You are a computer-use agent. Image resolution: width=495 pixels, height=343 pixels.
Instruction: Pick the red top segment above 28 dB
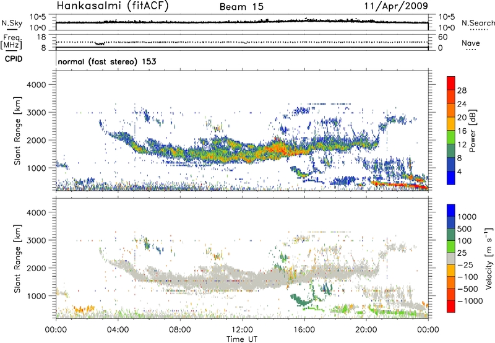[x=451, y=83]
